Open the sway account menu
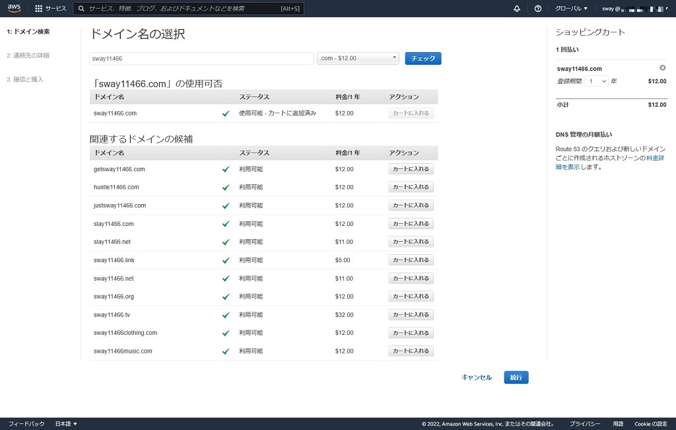The width and height of the screenshot is (676, 430). click(635, 8)
